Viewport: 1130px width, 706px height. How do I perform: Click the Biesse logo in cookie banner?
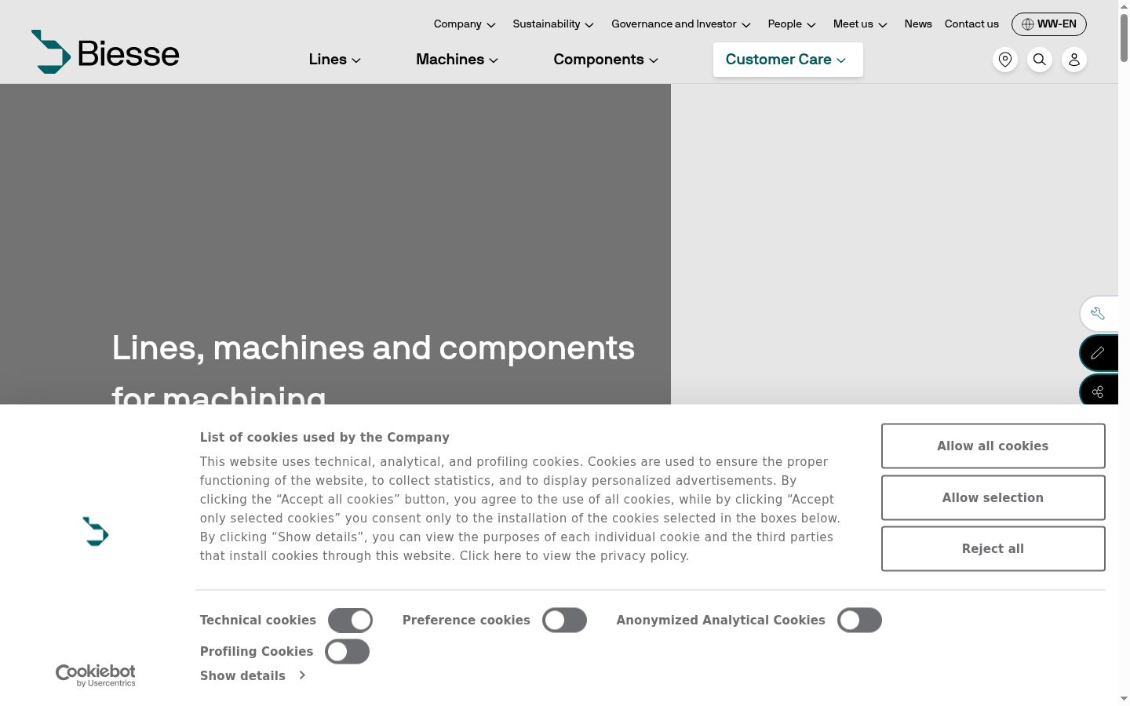(96, 532)
